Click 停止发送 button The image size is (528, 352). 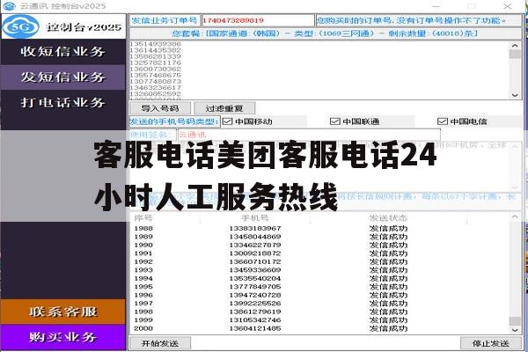(x=491, y=343)
